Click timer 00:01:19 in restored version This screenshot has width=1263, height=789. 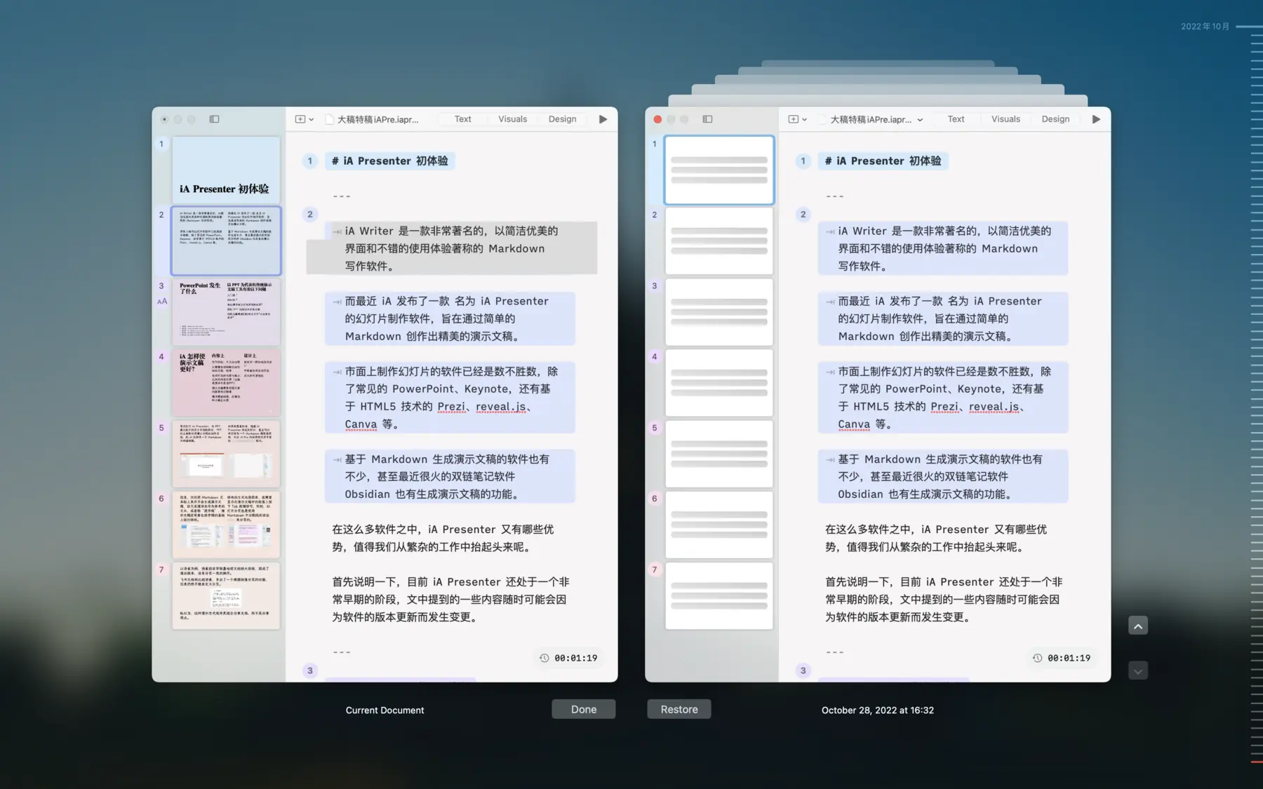[1062, 658]
